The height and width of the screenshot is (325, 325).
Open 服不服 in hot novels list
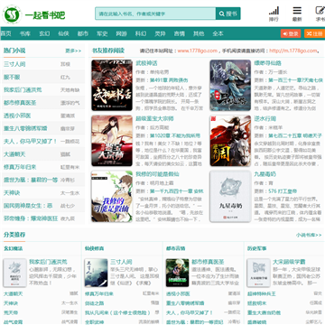[12, 77]
